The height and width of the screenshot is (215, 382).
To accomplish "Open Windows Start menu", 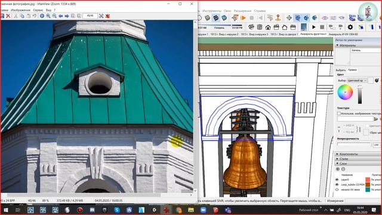I will click(x=5, y=210).
